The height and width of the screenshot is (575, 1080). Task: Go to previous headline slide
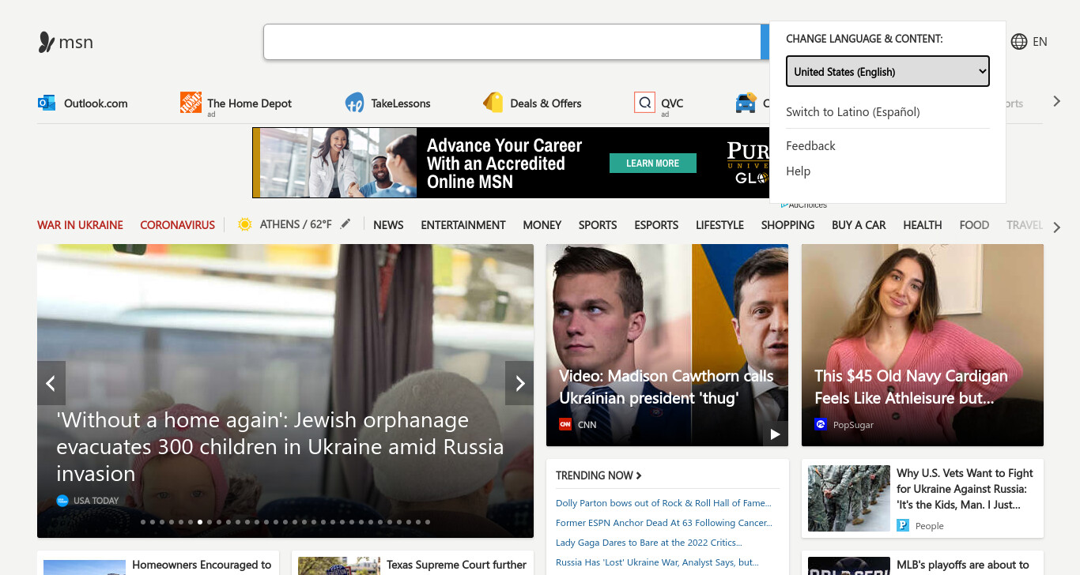[x=51, y=383]
